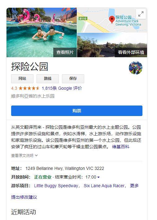Click the B110 road label on the map
The height and width of the screenshot is (220, 157).
coord(83,19)
